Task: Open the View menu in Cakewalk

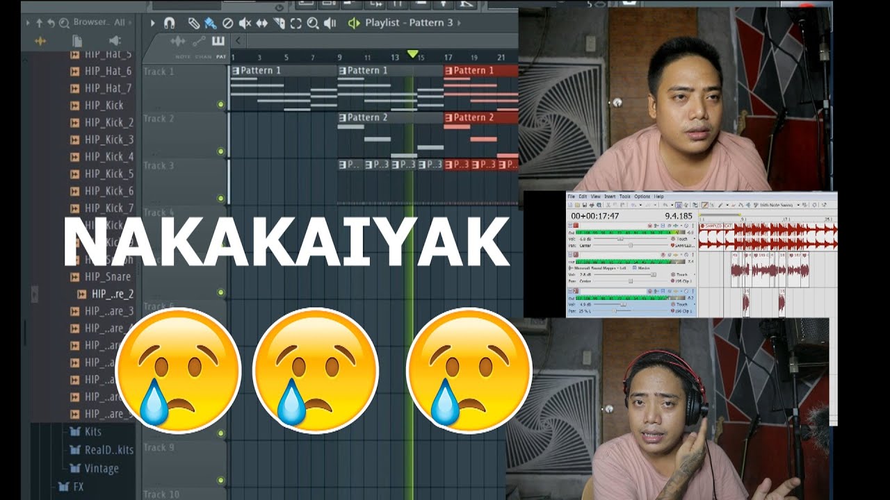Action: pos(595,197)
